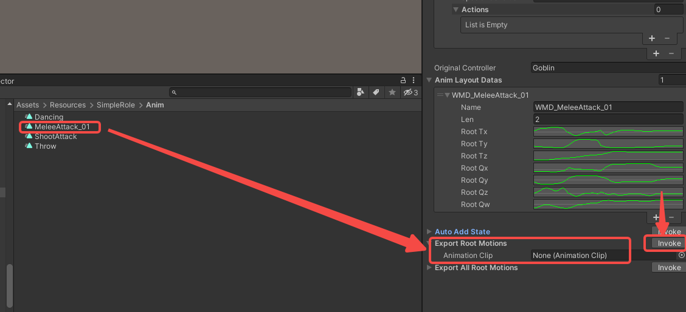Click Invoke for Export All Root Motions
Screen dimensions: 686x312
[x=669, y=268]
